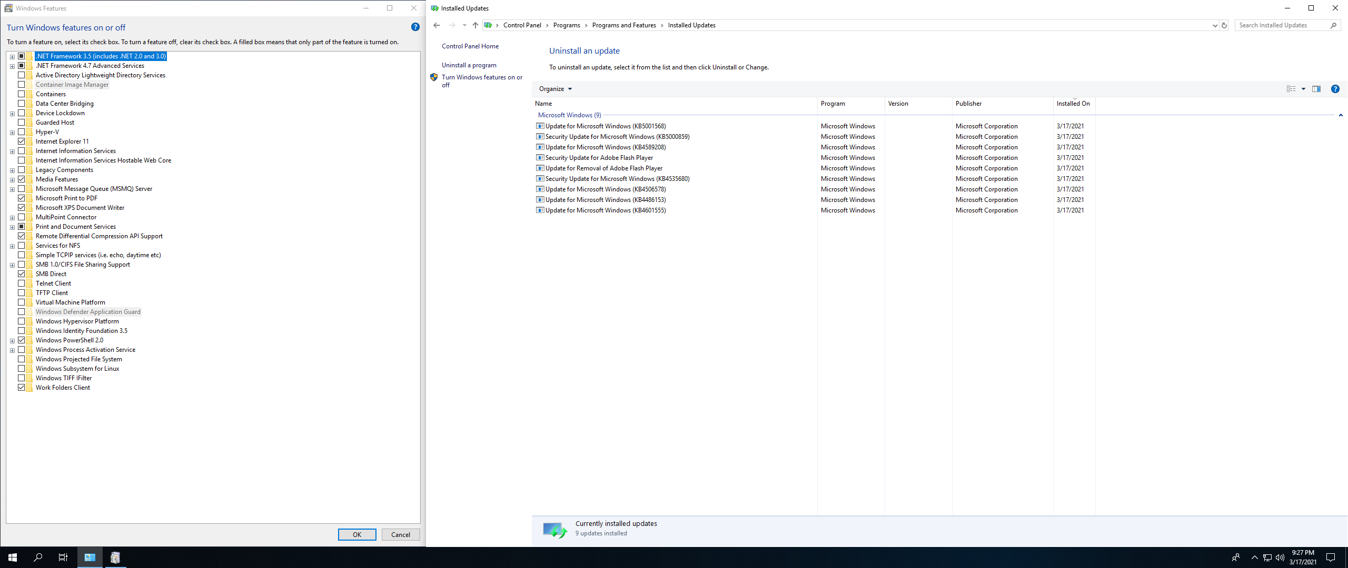The width and height of the screenshot is (1348, 568).
Task: Check the Hyper-V feature checkbox
Action: tap(22, 132)
